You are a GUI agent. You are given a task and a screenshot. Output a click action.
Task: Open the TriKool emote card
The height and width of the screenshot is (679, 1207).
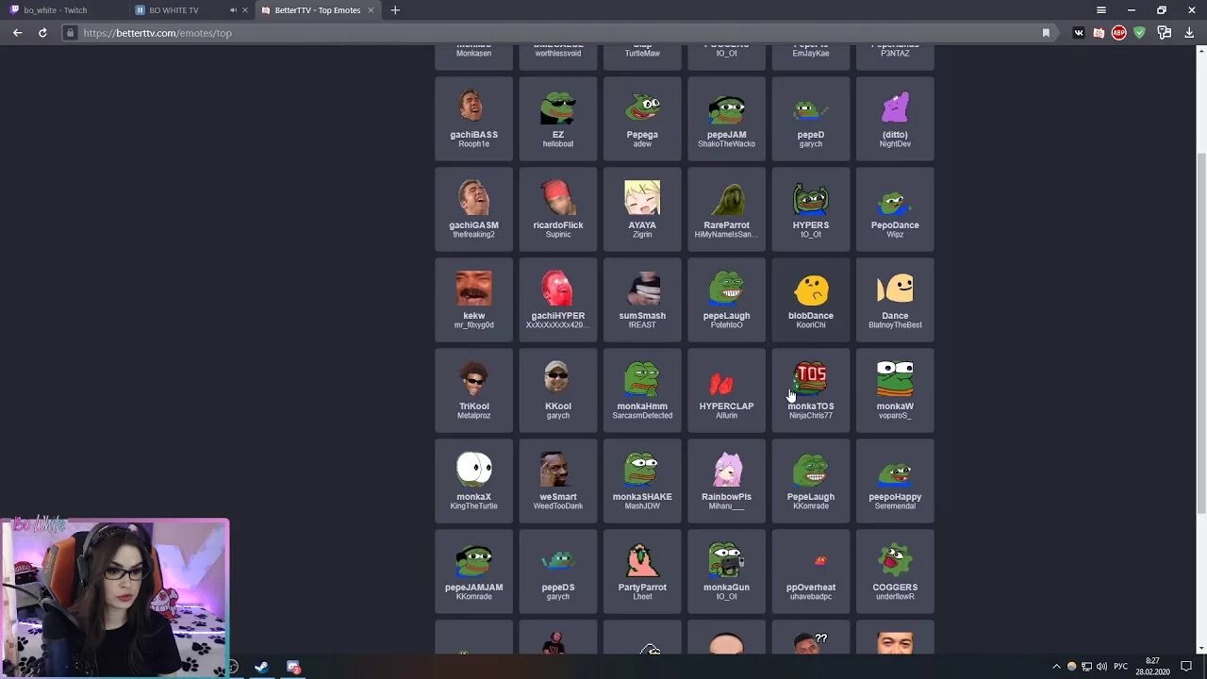click(x=473, y=390)
